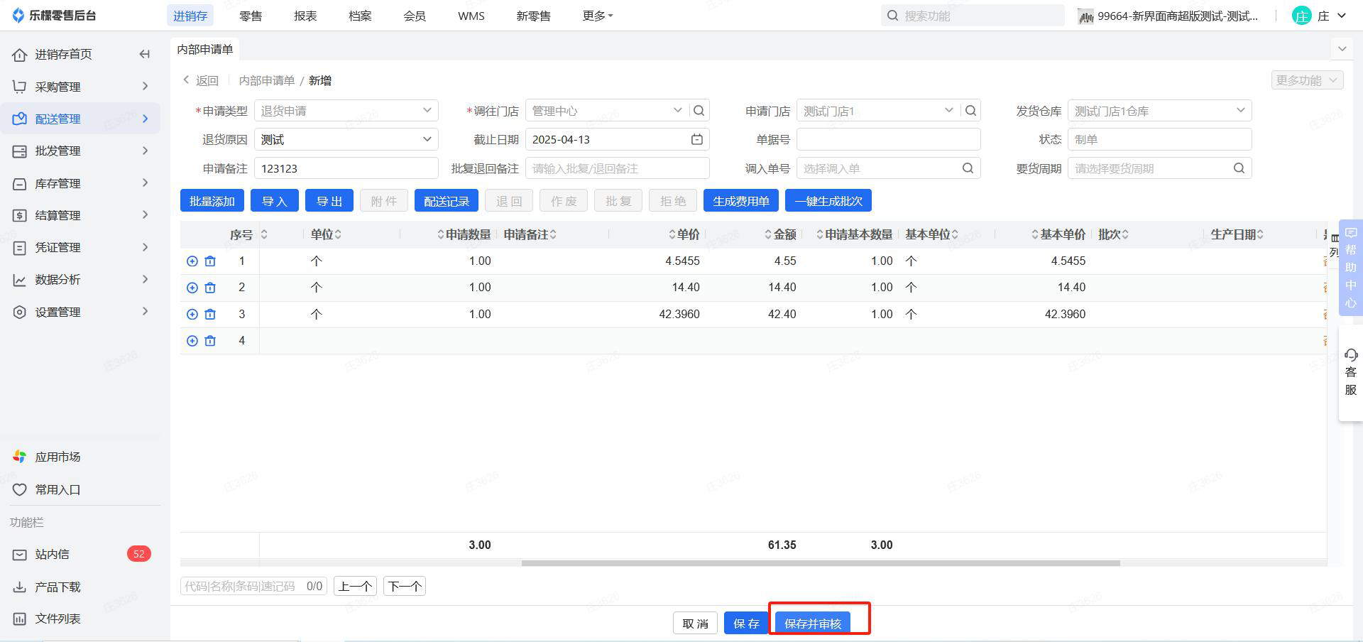
Task: Click the 批量添加 button
Action: click(x=212, y=201)
